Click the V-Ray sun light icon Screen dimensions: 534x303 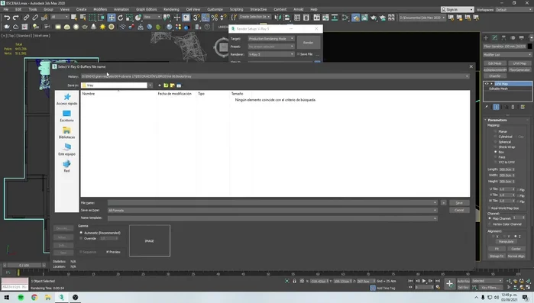pos(102,27)
